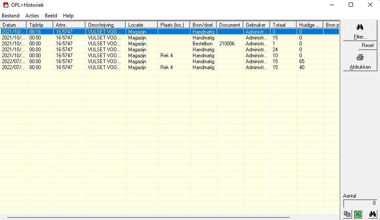Click the OPL app icon in title bar
Image resolution: width=380 pixels, height=220 pixels.
[x=6, y=5]
